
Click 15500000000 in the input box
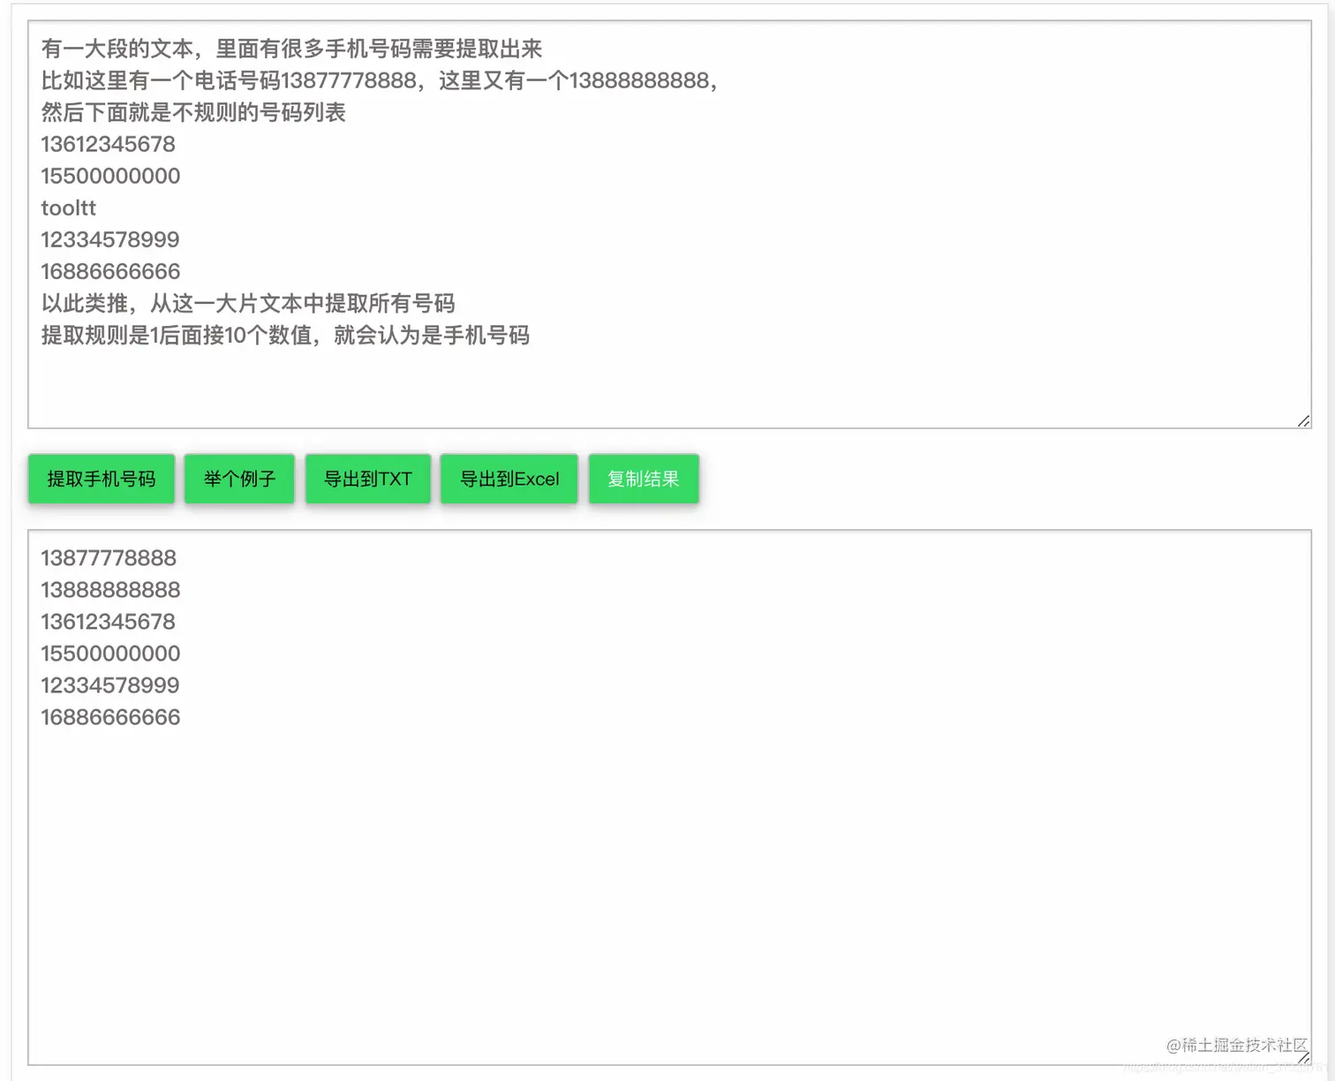(110, 176)
